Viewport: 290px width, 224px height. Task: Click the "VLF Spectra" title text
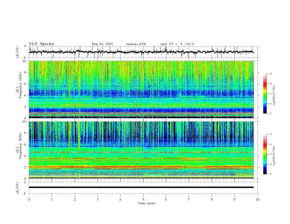pyautogui.click(x=41, y=44)
